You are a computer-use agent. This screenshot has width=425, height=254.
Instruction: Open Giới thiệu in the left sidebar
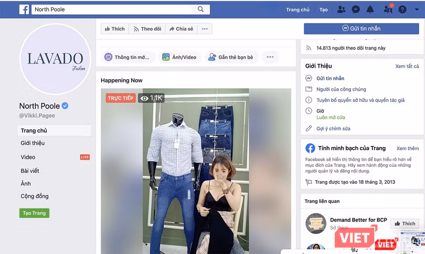coord(33,143)
